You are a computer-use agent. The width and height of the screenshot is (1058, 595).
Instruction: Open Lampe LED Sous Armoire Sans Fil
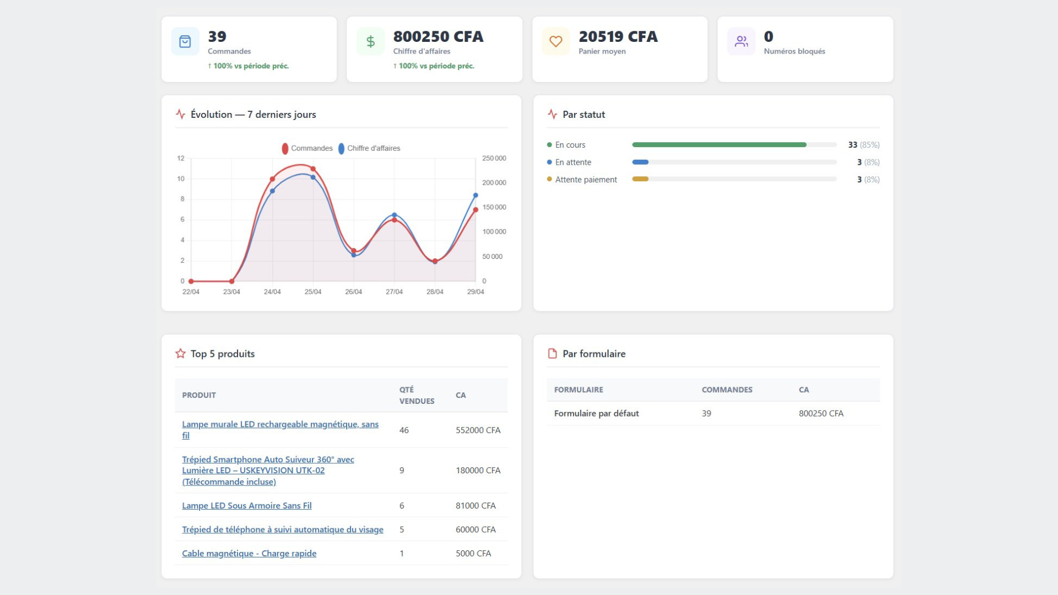(247, 505)
